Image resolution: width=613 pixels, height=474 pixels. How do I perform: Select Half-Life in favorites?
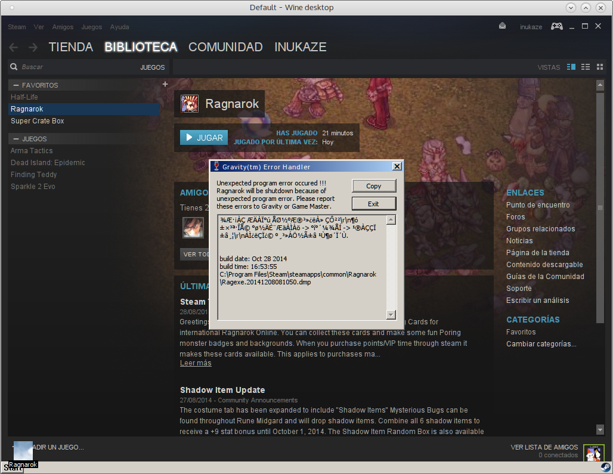click(83, 97)
